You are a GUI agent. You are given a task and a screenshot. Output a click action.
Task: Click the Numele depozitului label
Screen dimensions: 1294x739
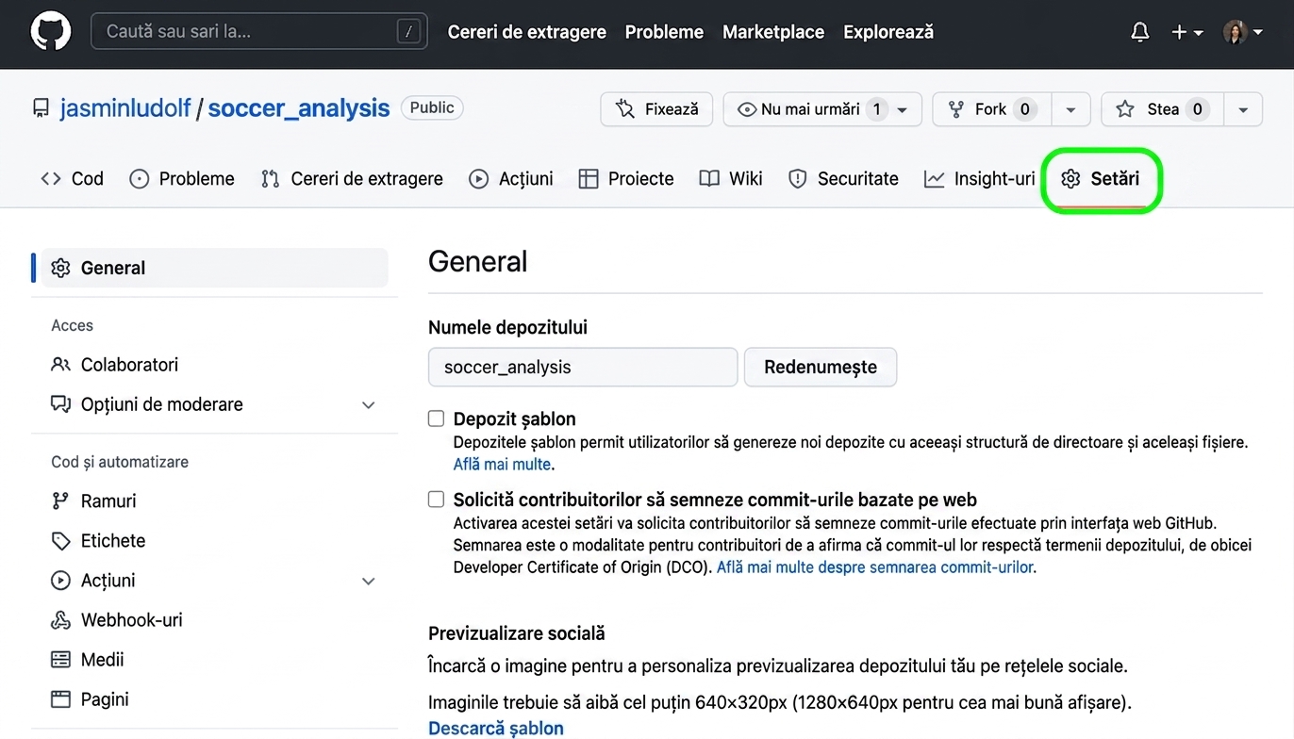[507, 328]
